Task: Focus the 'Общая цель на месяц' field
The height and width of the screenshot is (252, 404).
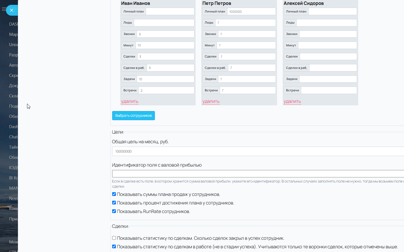Action: point(258,151)
